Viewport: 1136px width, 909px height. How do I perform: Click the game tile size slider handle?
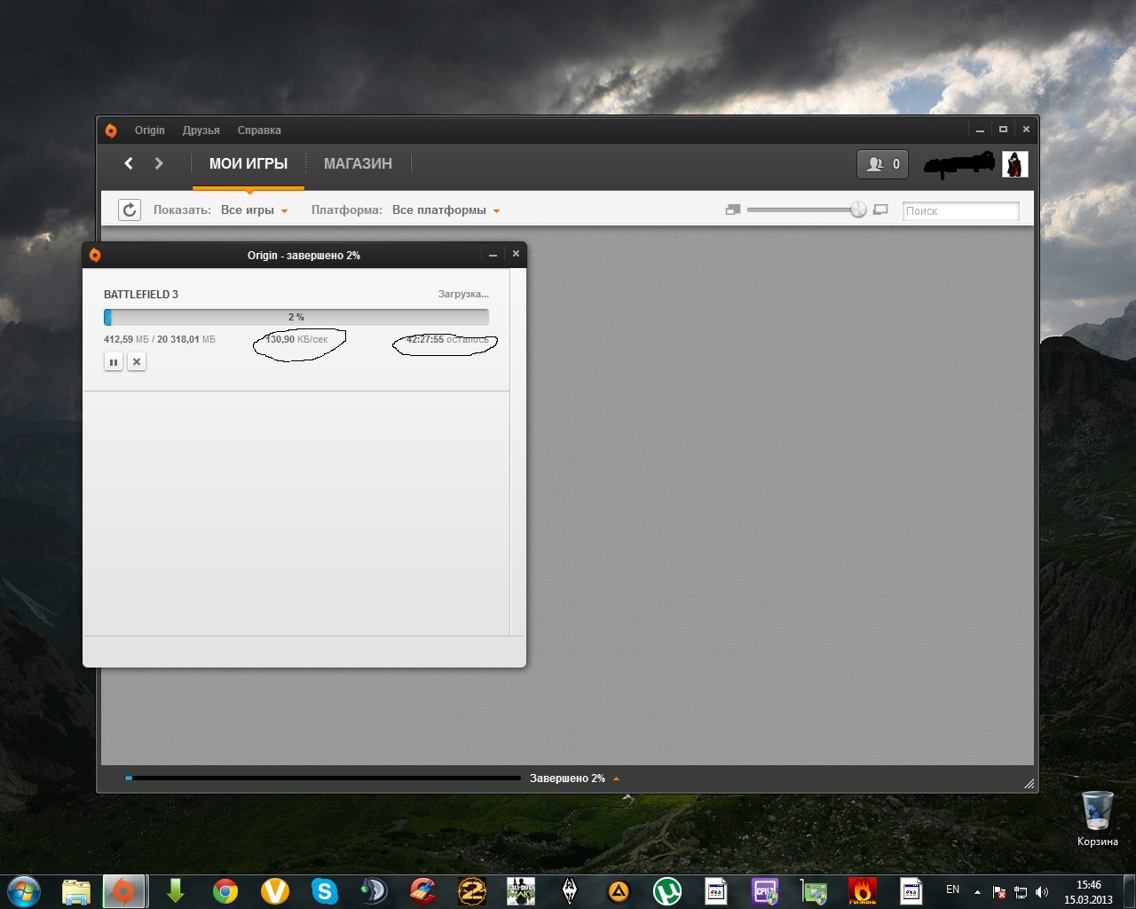pyautogui.click(x=858, y=209)
